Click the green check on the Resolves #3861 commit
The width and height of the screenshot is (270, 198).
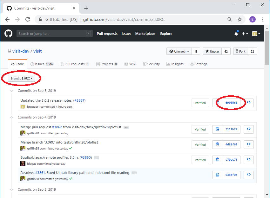[x=71, y=179]
